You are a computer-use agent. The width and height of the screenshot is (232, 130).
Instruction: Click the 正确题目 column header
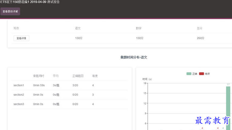78,76
